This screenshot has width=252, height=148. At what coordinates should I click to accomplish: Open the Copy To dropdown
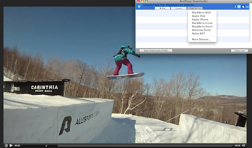tap(195, 8)
